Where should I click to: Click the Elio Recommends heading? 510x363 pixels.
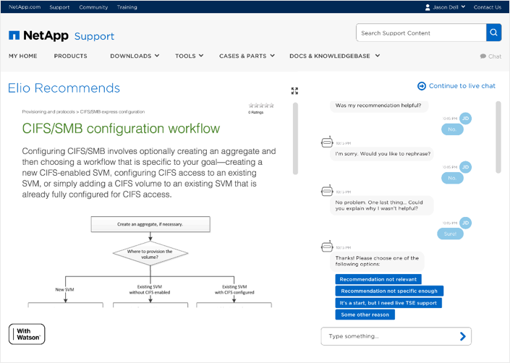(64, 88)
